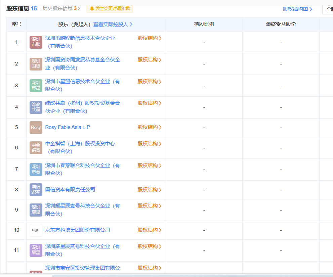Open the 股权结构图 chart link
This screenshot has width=333, height=277.
tap(297, 9)
